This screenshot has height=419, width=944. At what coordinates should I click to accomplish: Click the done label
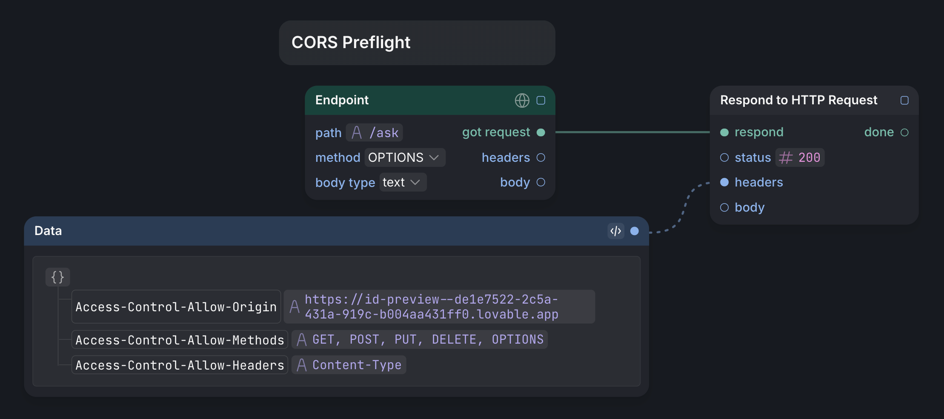tap(878, 132)
